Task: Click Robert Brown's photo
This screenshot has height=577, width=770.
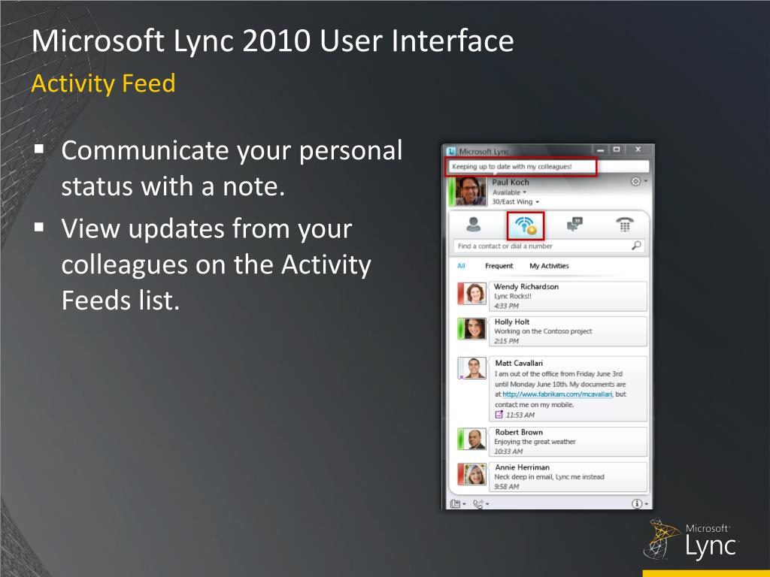Action: 474,439
